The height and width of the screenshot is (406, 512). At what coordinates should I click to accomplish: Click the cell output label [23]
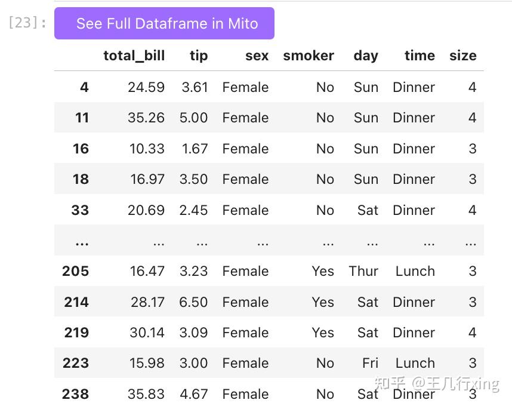(x=27, y=23)
